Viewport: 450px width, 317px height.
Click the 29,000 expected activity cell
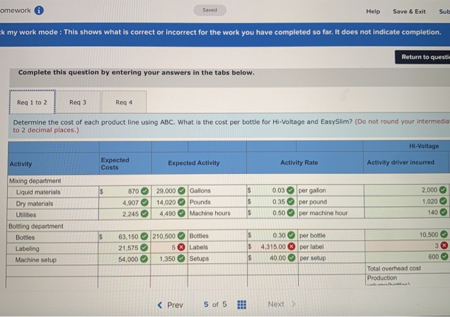coord(170,191)
